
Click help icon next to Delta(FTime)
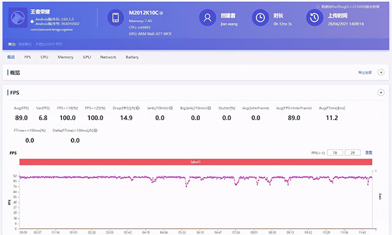tap(96, 131)
